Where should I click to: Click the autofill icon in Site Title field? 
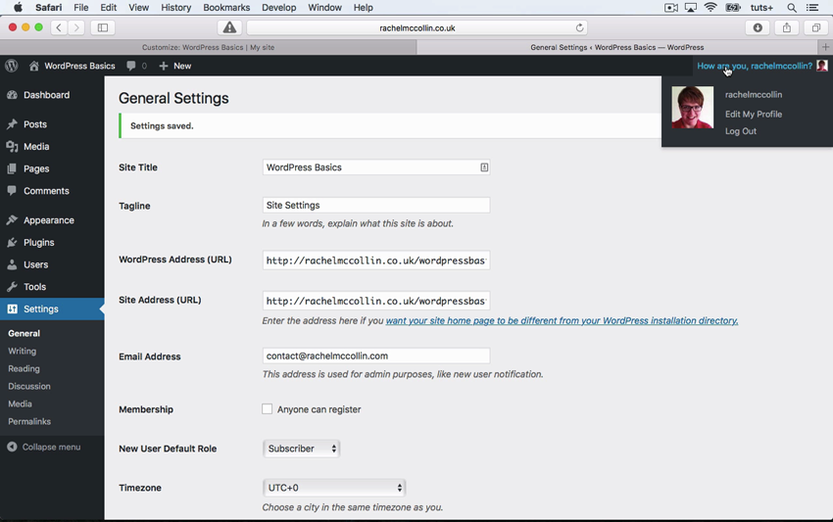pos(484,167)
